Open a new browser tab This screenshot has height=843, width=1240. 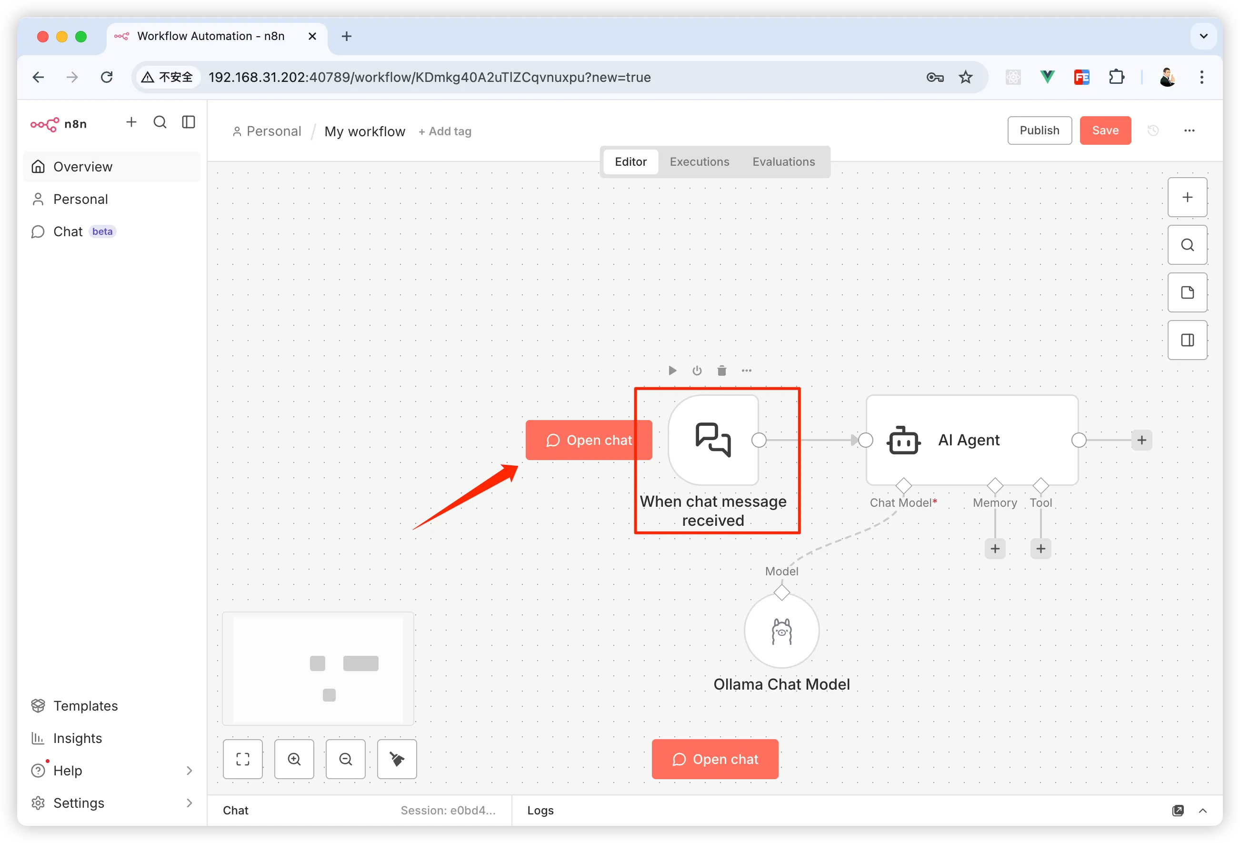coord(346,36)
